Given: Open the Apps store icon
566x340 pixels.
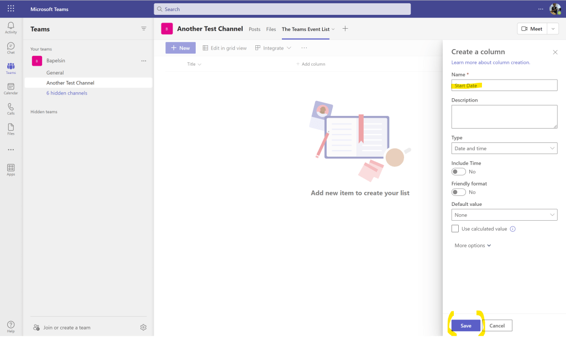Looking at the screenshot, I should (x=11, y=169).
